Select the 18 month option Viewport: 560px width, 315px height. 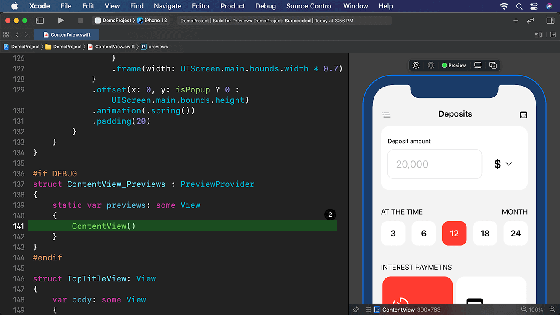pos(485,234)
